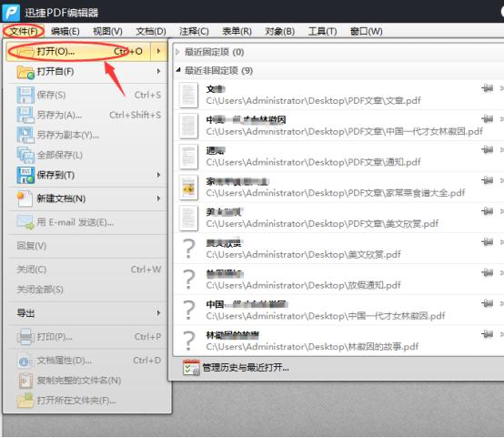504x438 pixels.
Task: Click the 新建文档(N) icon
Action: [x=25, y=199]
